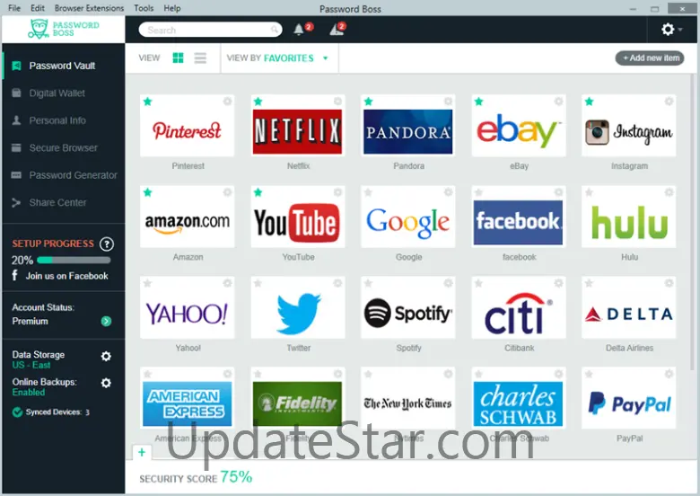Image resolution: width=700 pixels, height=496 pixels.
Task: Open the Password Generator tool
Action: click(64, 174)
